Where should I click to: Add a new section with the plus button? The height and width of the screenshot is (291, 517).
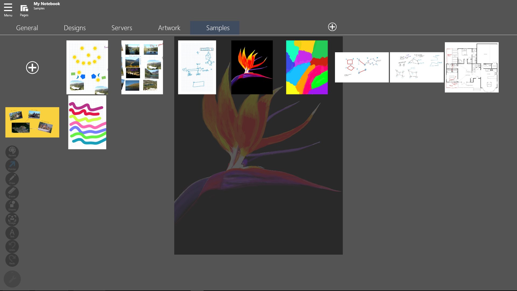(x=332, y=27)
